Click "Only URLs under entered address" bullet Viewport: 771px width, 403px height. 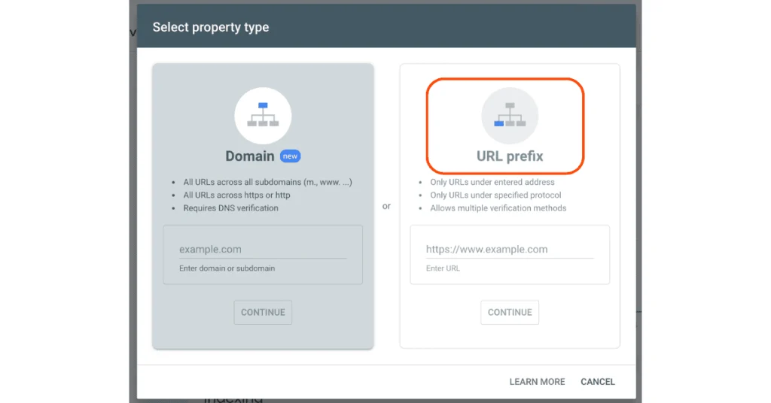pyautogui.click(x=492, y=182)
